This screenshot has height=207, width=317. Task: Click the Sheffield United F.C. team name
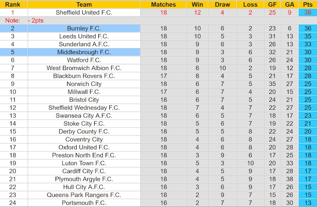click(x=84, y=12)
